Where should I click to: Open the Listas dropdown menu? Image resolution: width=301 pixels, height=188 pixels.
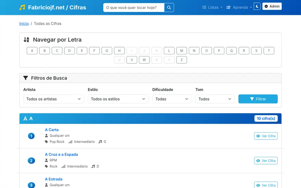212,7
